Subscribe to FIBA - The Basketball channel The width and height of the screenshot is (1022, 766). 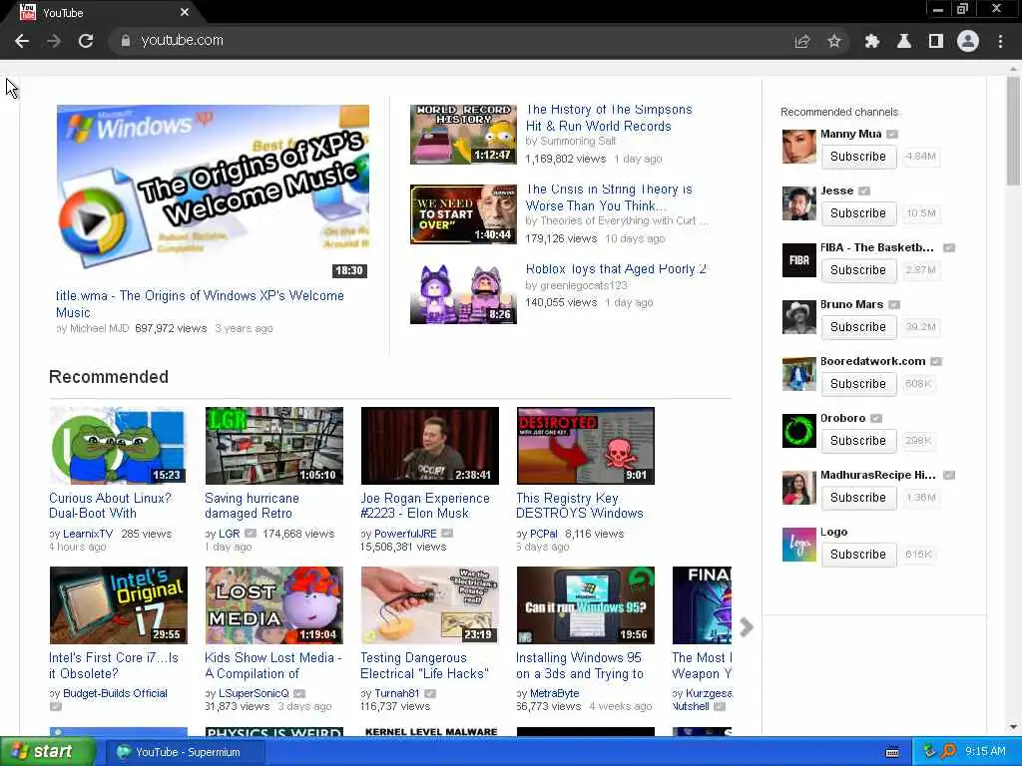[x=858, y=269]
